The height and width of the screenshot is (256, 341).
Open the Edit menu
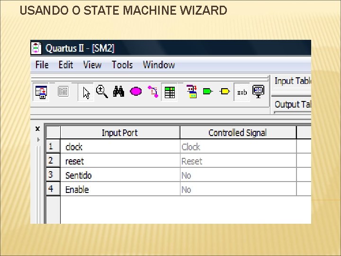66,64
